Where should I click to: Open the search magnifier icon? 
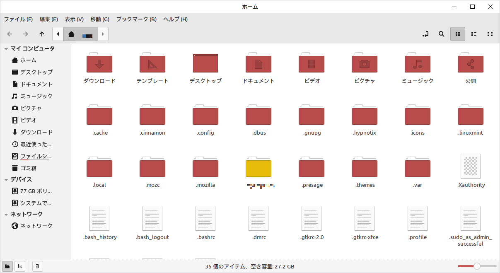(x=442, y=34)
